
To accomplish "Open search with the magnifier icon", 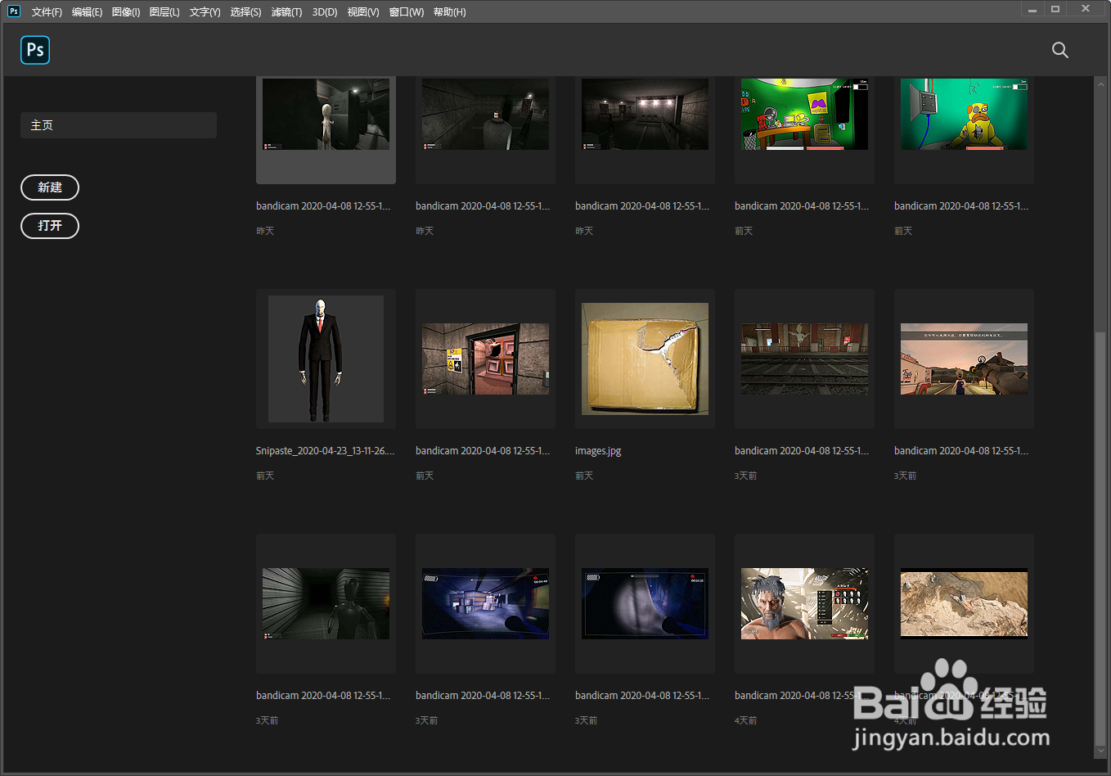I will [x=1060, y=50].
